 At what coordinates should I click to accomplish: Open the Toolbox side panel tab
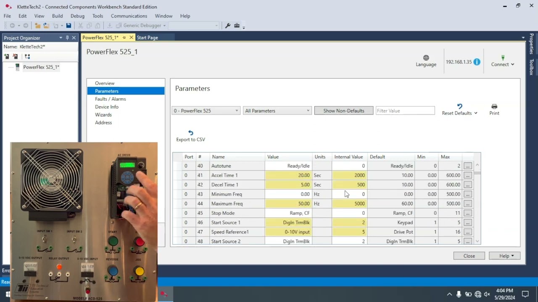tap(531, 67)
